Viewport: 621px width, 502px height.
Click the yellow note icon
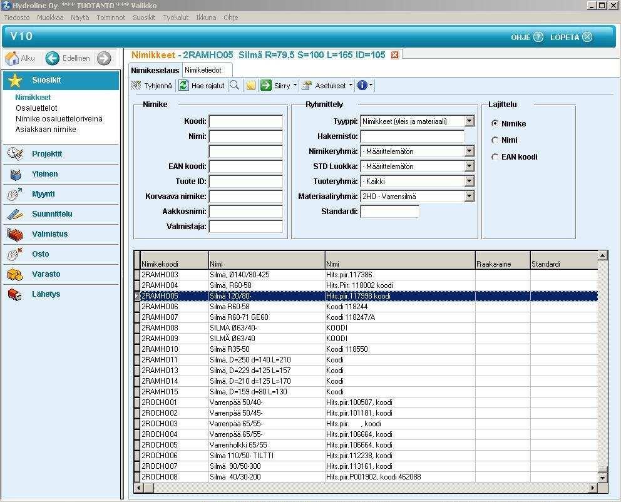250,86
